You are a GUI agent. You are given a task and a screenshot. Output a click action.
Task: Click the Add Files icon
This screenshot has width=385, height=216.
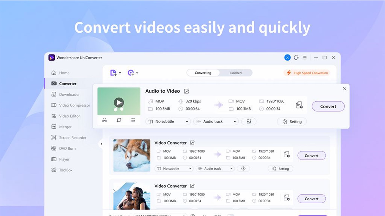click(x=113, y=73)
